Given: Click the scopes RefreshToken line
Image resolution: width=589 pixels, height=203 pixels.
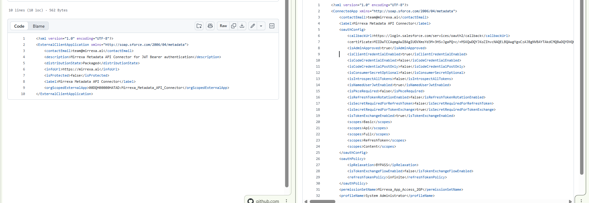Looking at the screenshot, I should tap(377, 140).
